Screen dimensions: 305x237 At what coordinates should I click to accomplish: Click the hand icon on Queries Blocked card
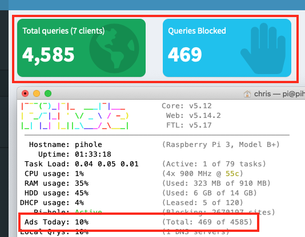pos(263,48)
